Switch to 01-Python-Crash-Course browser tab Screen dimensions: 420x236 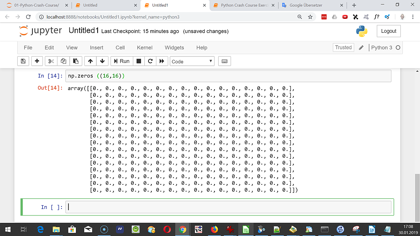pos(37,5)
